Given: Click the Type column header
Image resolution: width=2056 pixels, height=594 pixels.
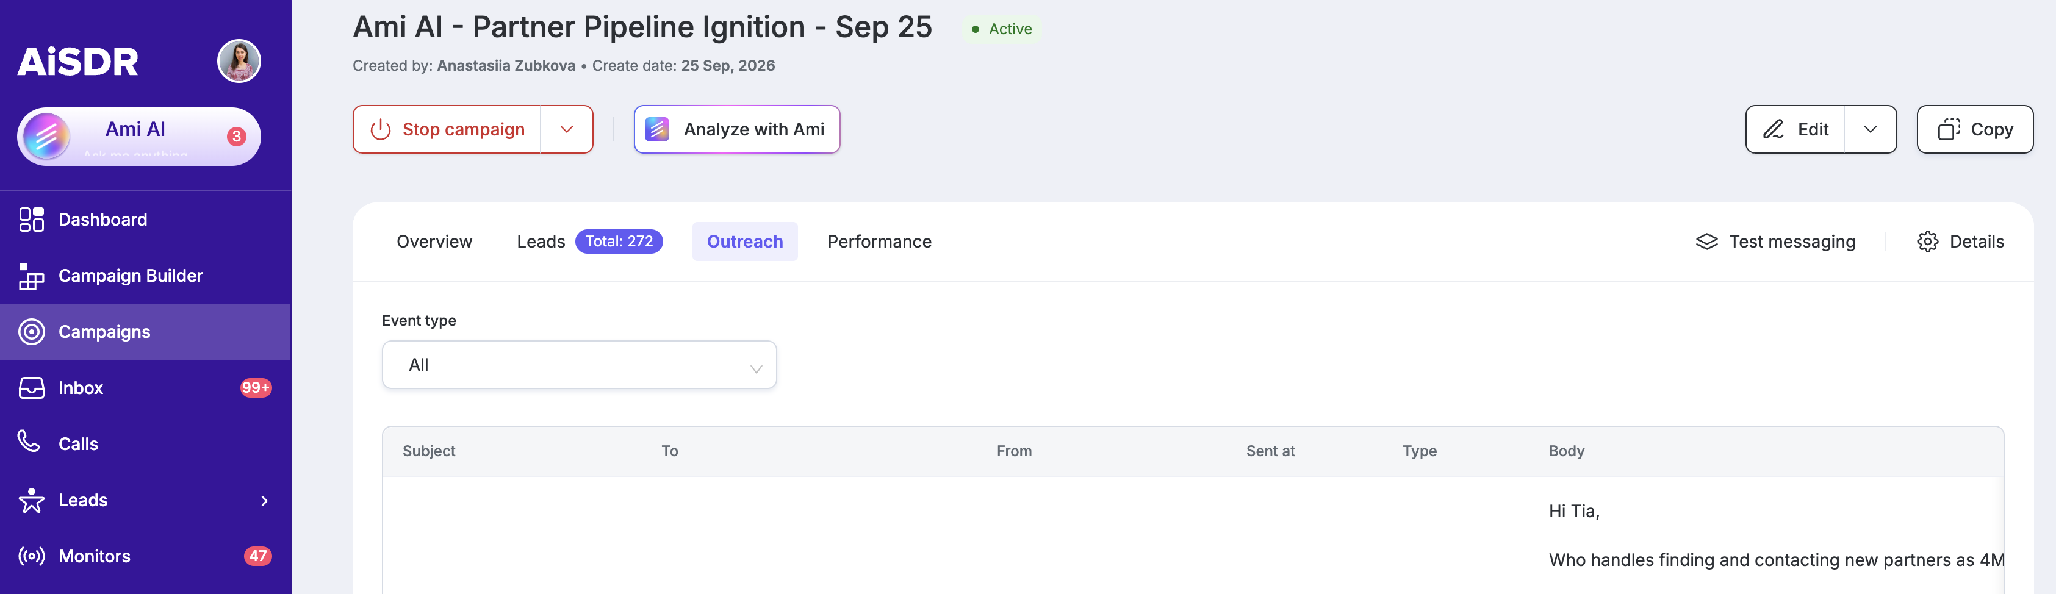Looking at the screenshot, I should click(x=1420, y=451).
